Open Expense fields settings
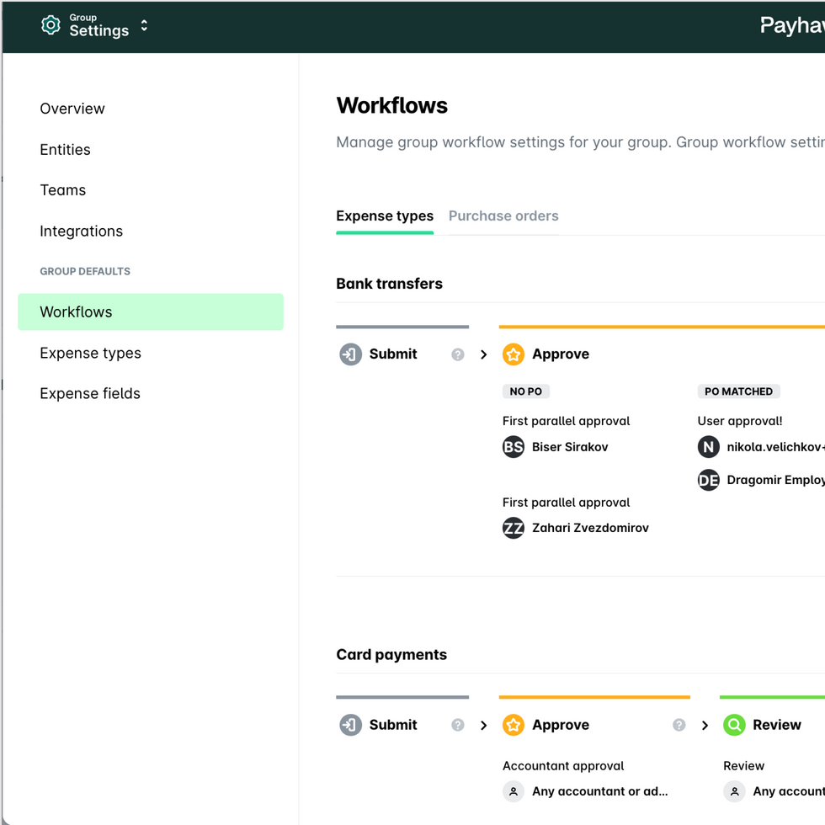This screenshot has height=825, width=825. tap(90, 394)
